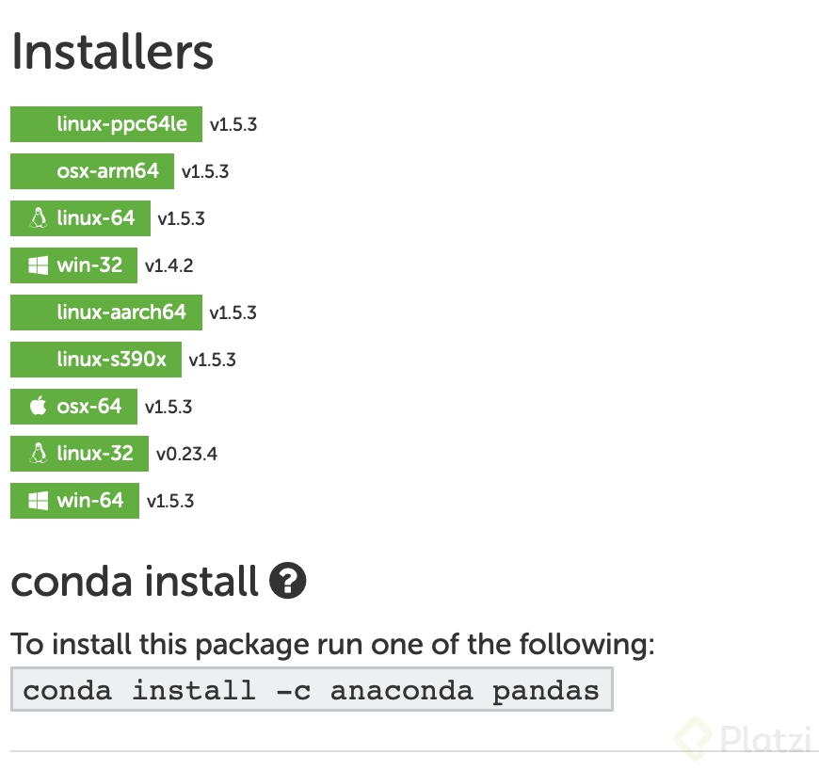Select the win-32 installer badge
The image size is (819, 770).
[73, 265]
